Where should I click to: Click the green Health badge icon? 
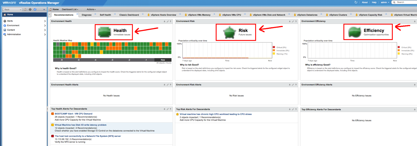click(105, 32)
